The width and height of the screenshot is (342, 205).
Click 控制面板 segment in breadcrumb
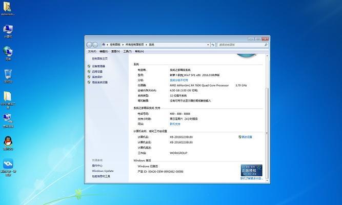coord(115,45)
